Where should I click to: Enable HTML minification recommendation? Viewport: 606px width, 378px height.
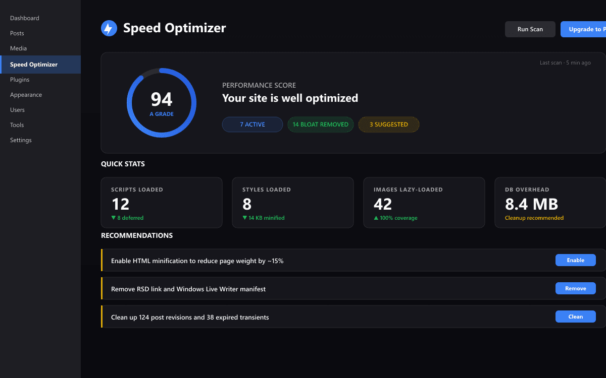tap(576, 260)
